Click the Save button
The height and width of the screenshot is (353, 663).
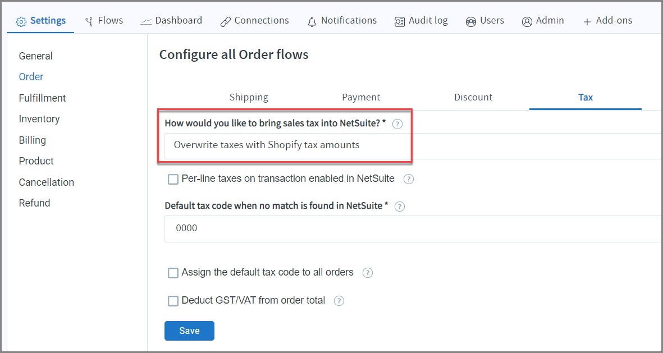point(189,331)
